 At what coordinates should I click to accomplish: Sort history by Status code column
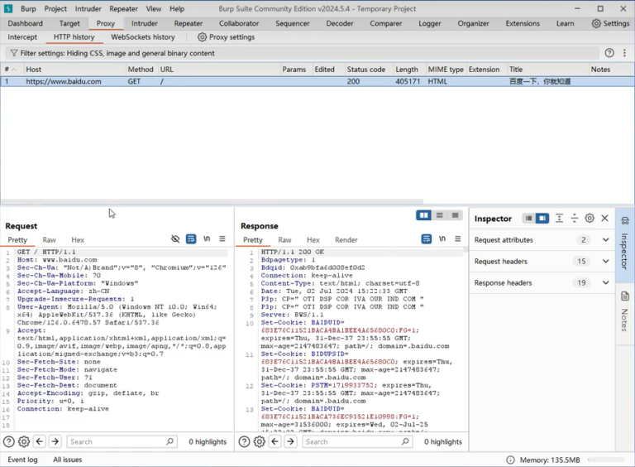pyautogui.click(x=369, y=70)
